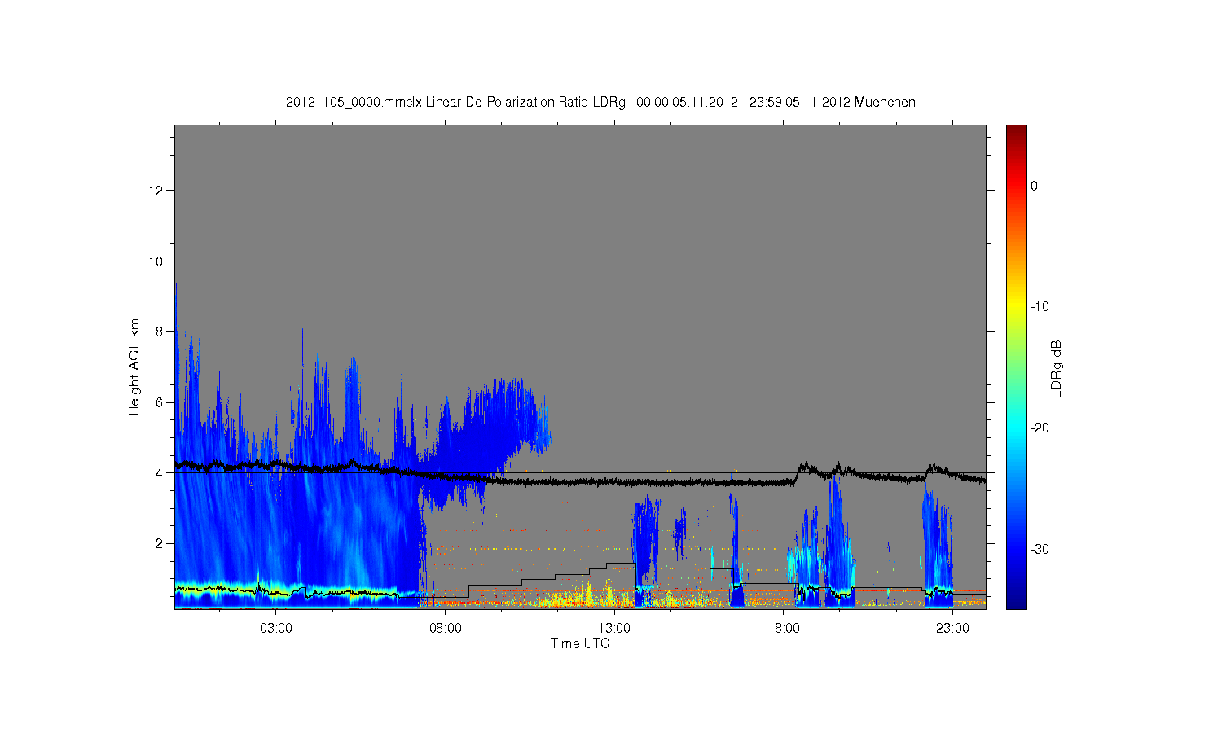The image size is (1222, 733).
Task: Click the height tick label 8
Action: coord(160,331)
